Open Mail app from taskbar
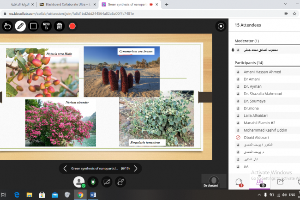The image size is (300, 200). pos(55,195)
